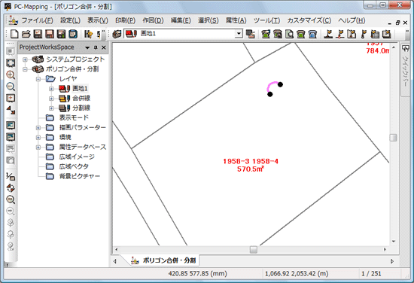This screenshot has height=283, width=414.
Task: Click the 1958-3 1958-4 parcel label
Action: (251, 161)
